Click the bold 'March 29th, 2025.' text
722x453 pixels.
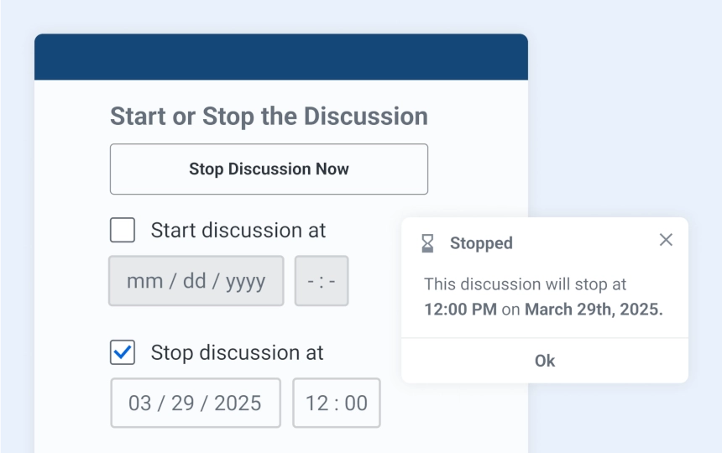[594, 309]
